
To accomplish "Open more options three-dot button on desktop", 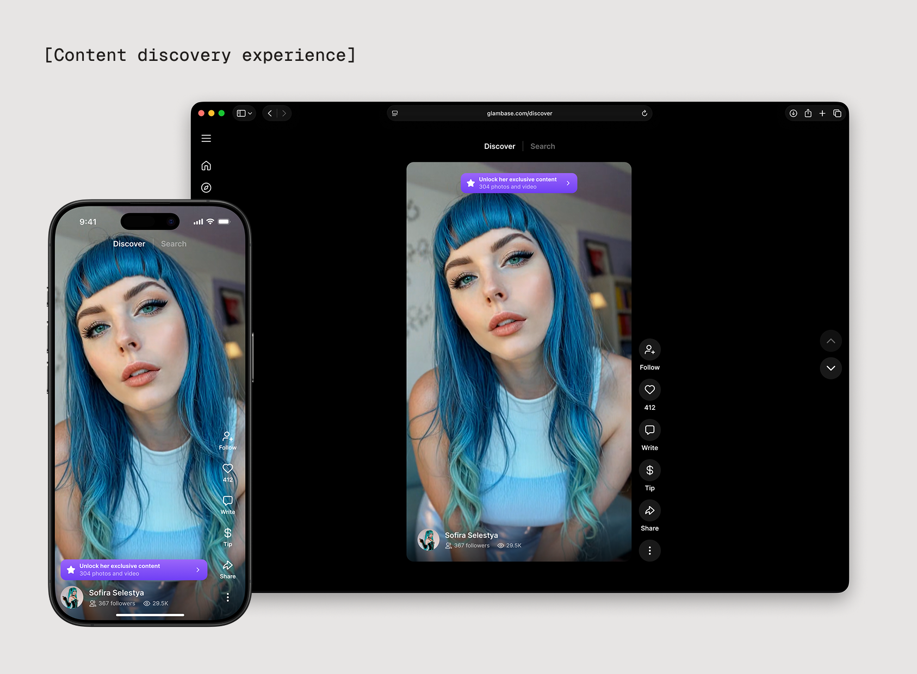I will pyautogui.click(x=649, y=551).
